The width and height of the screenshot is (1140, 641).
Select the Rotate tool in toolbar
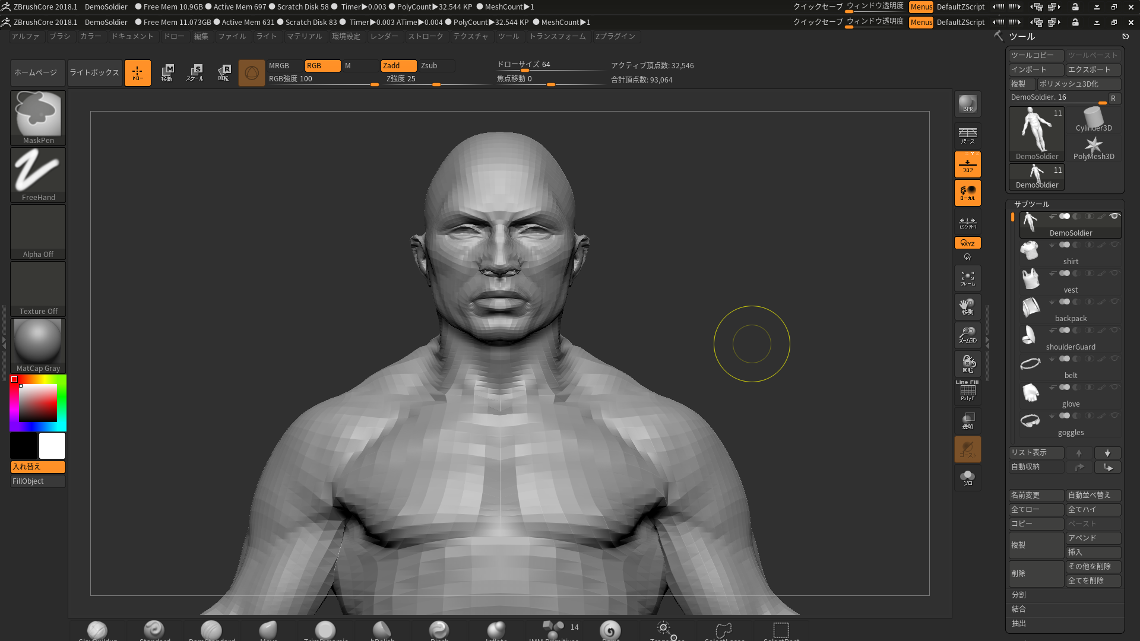tap(223, 72)
